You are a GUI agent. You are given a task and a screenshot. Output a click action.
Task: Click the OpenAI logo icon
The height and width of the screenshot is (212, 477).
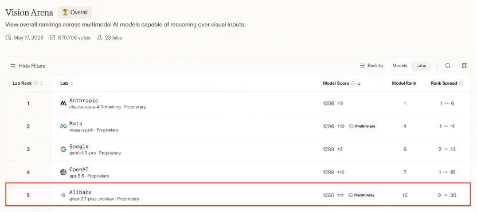tap(63, 172)
